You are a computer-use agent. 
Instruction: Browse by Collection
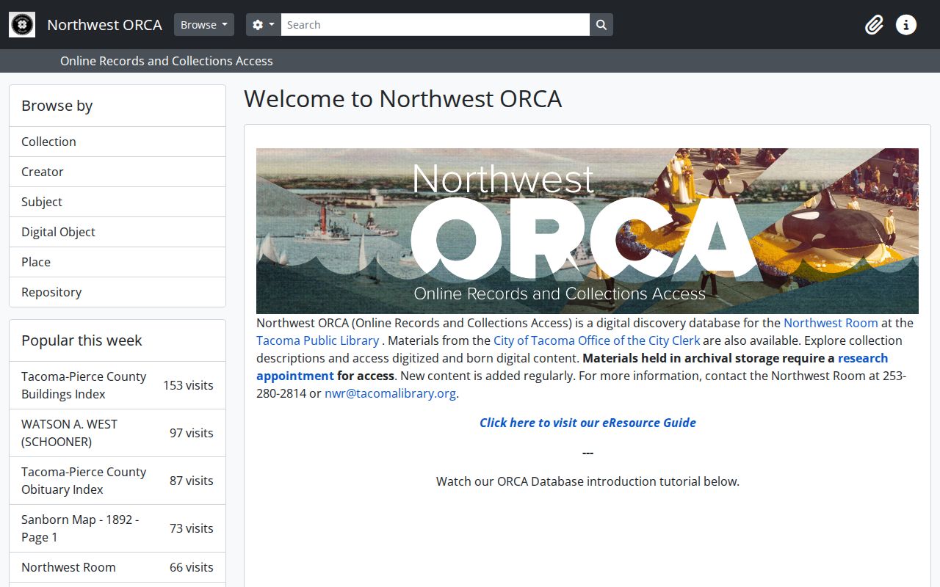pyautogui.click(x=117, y=142)
